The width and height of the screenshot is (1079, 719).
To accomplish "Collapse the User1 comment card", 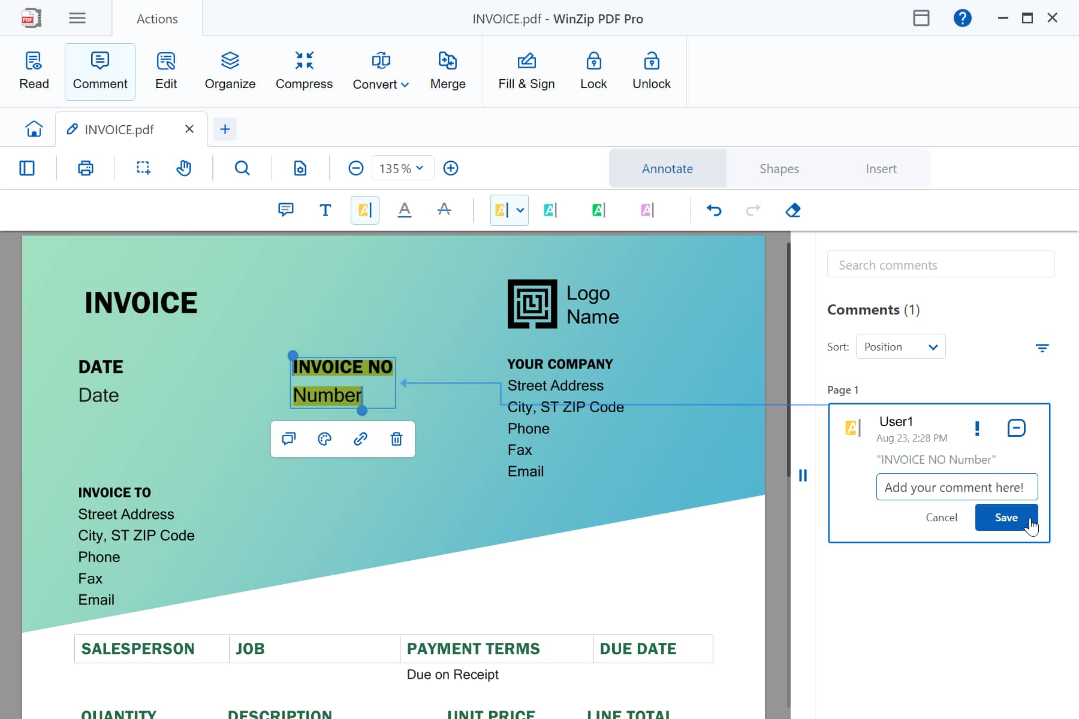I will pyautogui.click(x=1016, y=428).
